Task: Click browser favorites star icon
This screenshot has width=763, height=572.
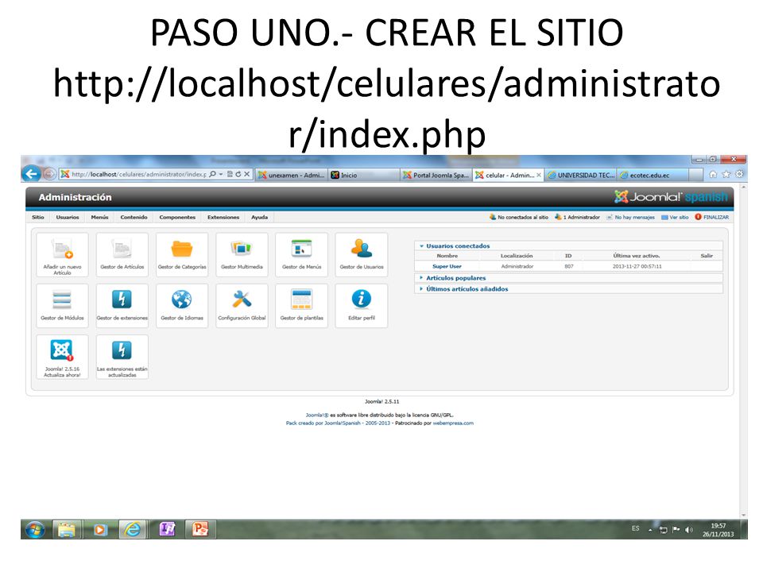Action: tap(726, 174)
